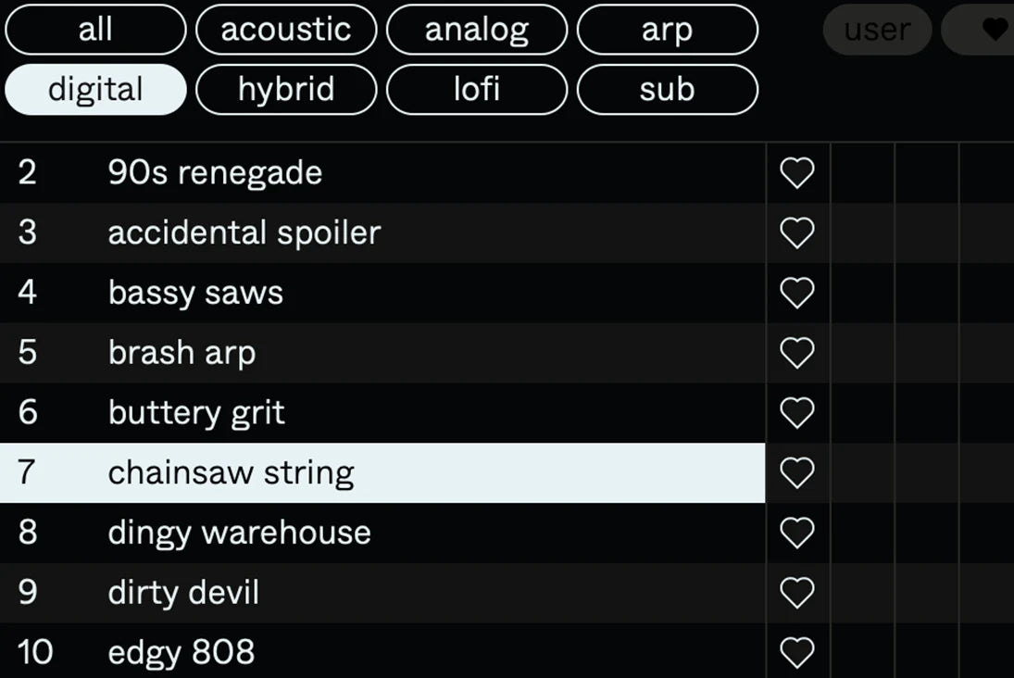
Task: Click 'dingy warehouse' heart icon
Action: click(796, 533)
